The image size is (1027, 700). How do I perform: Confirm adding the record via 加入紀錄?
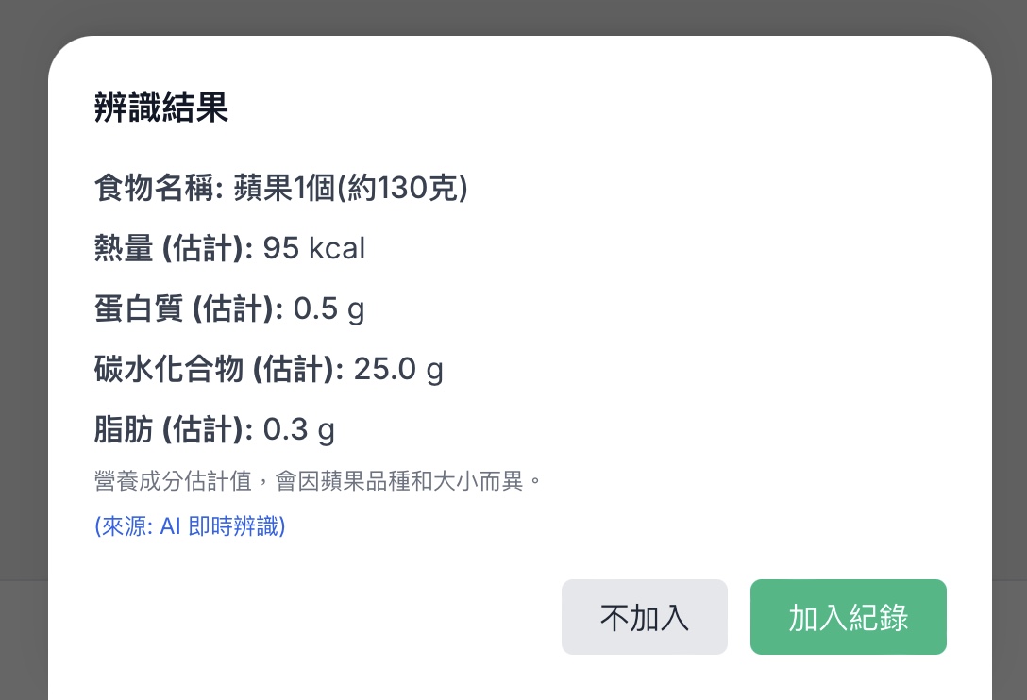[x=847, y=617]
